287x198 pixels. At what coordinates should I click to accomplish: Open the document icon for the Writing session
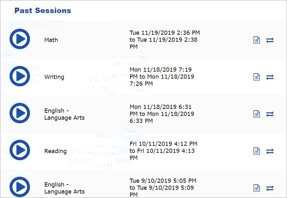pyautogui.click(x=257, y=77)
